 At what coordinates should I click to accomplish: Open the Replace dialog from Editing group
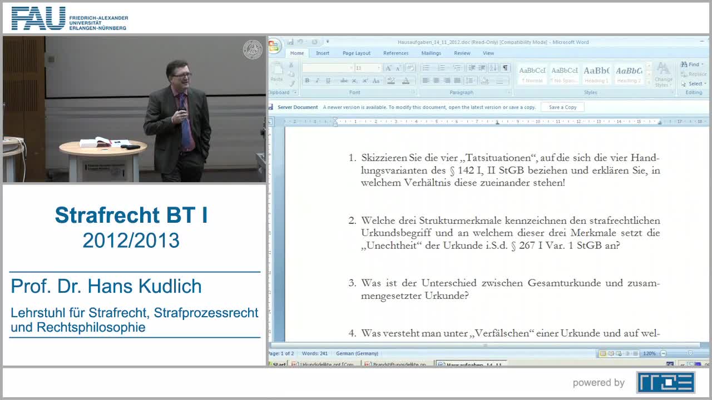pos(694,74)
